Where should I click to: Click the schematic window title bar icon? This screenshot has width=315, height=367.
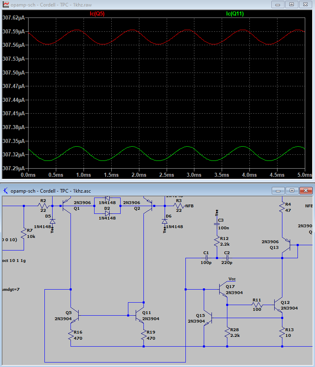pyautogui.click(x=6, y=191)
